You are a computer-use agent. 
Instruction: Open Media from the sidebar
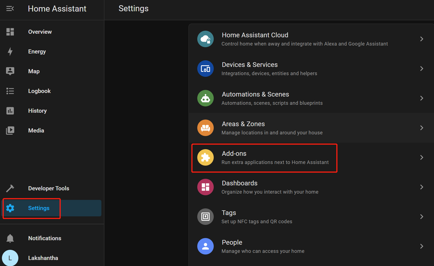point(36,131)
